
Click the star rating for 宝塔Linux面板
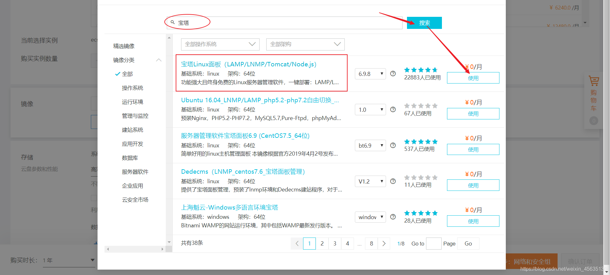421,70
